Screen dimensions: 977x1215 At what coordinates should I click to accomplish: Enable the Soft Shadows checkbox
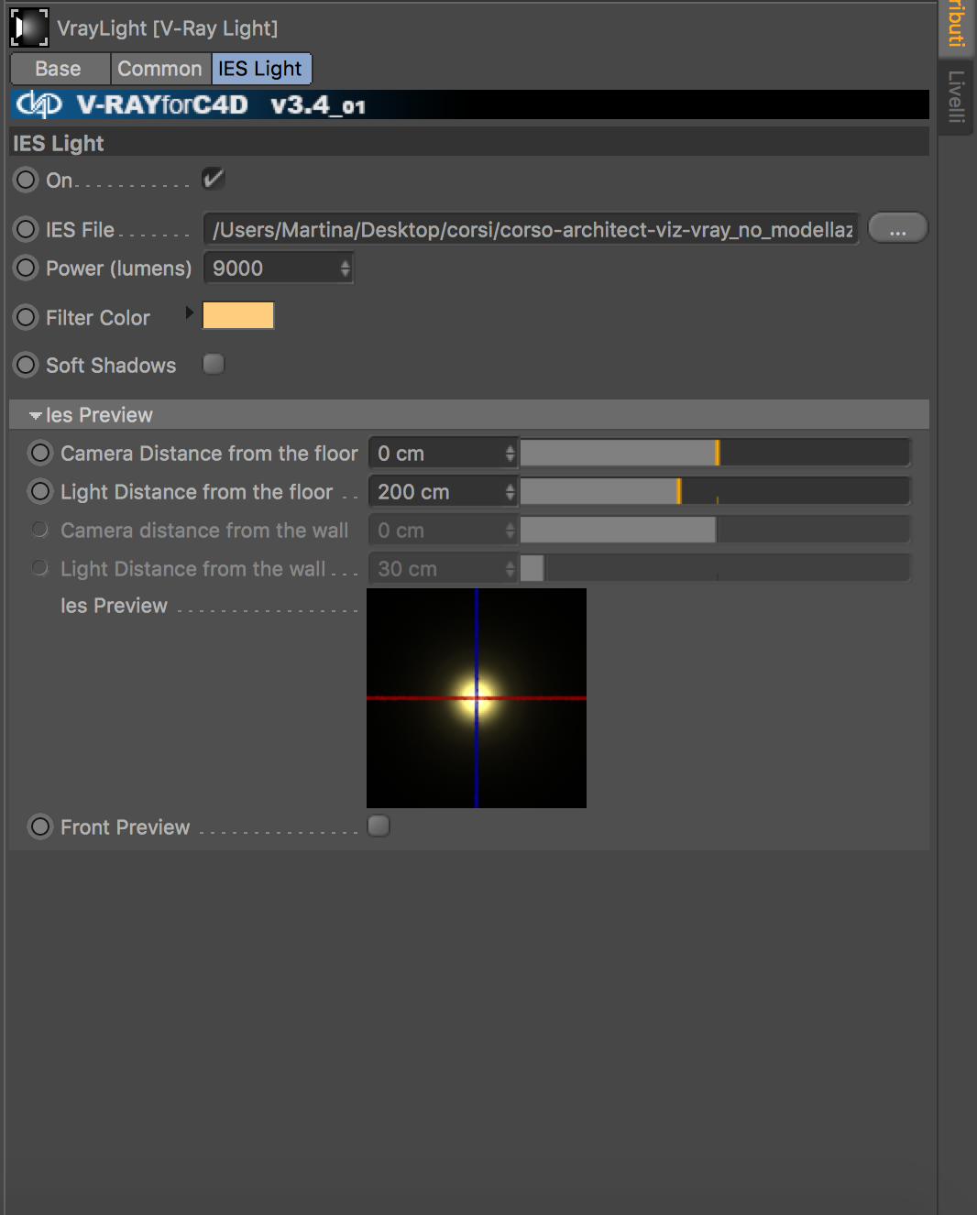coord(214,365)
